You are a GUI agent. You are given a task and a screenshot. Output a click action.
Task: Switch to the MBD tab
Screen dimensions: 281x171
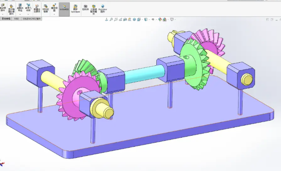pyautogui.click(x=16, y=19)
